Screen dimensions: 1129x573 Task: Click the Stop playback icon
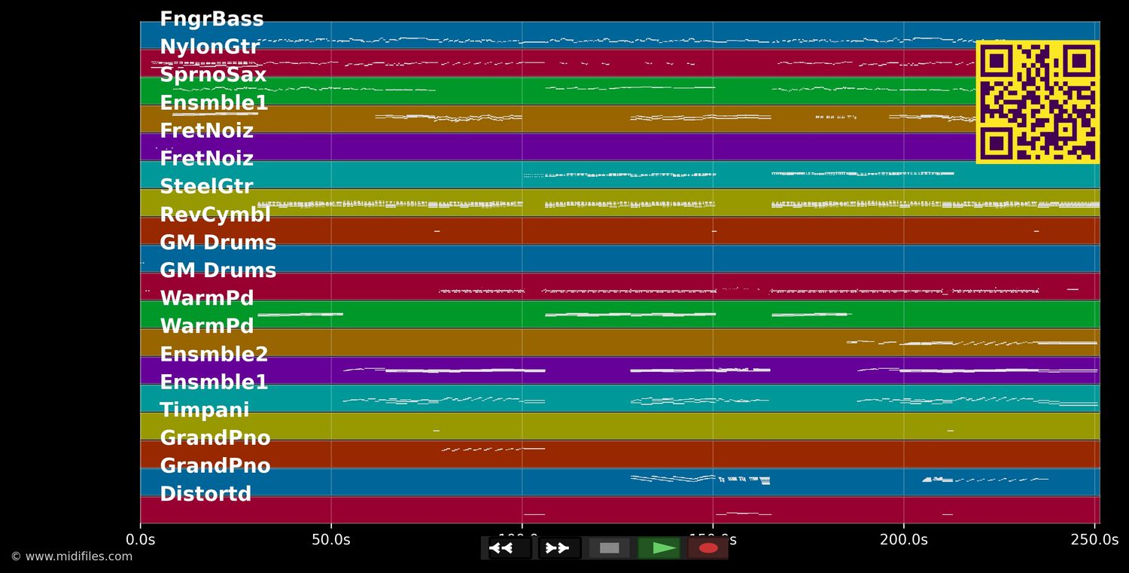608,547
